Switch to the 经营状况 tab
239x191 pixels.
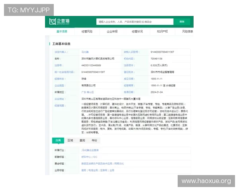(137, 31)
